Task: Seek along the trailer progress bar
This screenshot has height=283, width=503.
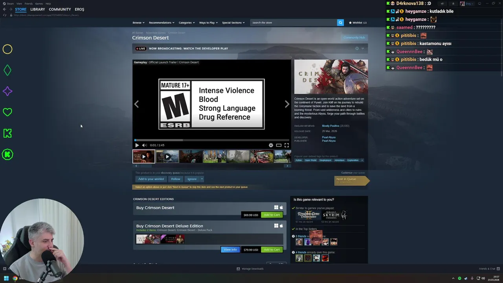Action: pyautogui.click(x=212, y=140)
